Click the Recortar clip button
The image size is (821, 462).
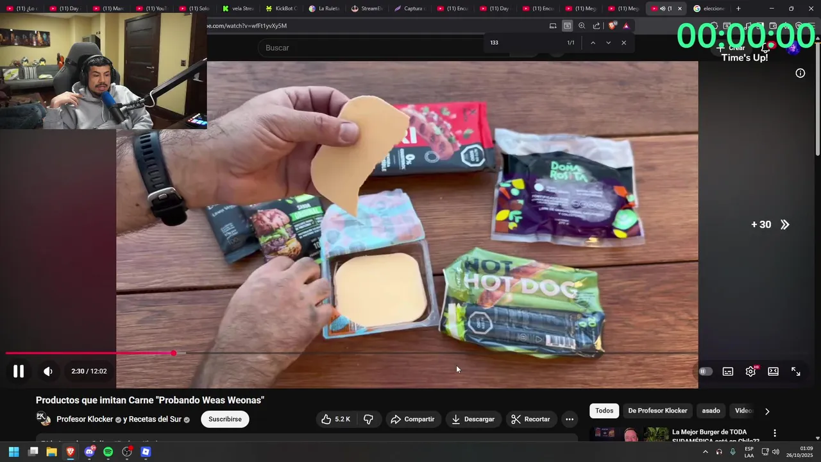point(530,419)
